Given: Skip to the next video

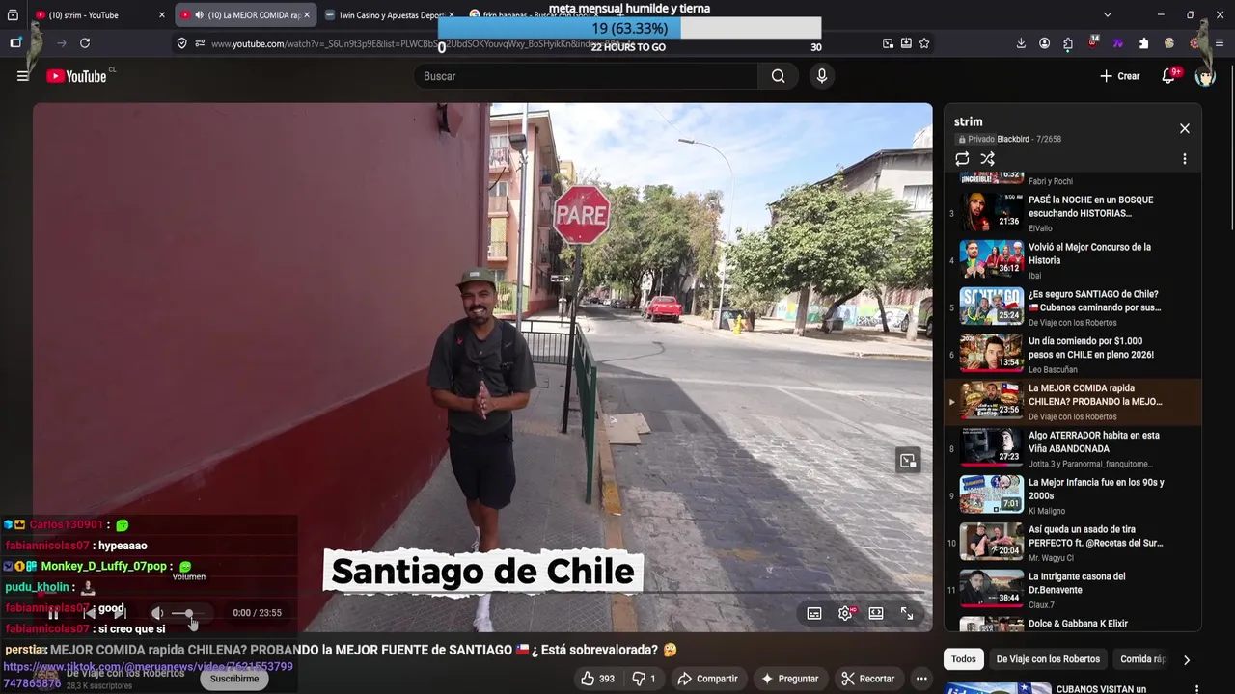Looking at the screenshot, I should [x=120, y=613].
